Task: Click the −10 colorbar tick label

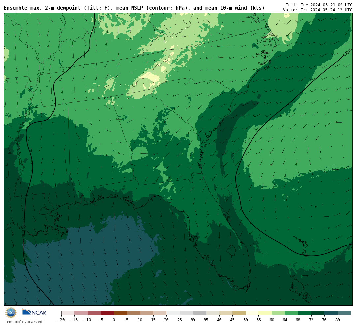Action: tap(88, 320)
